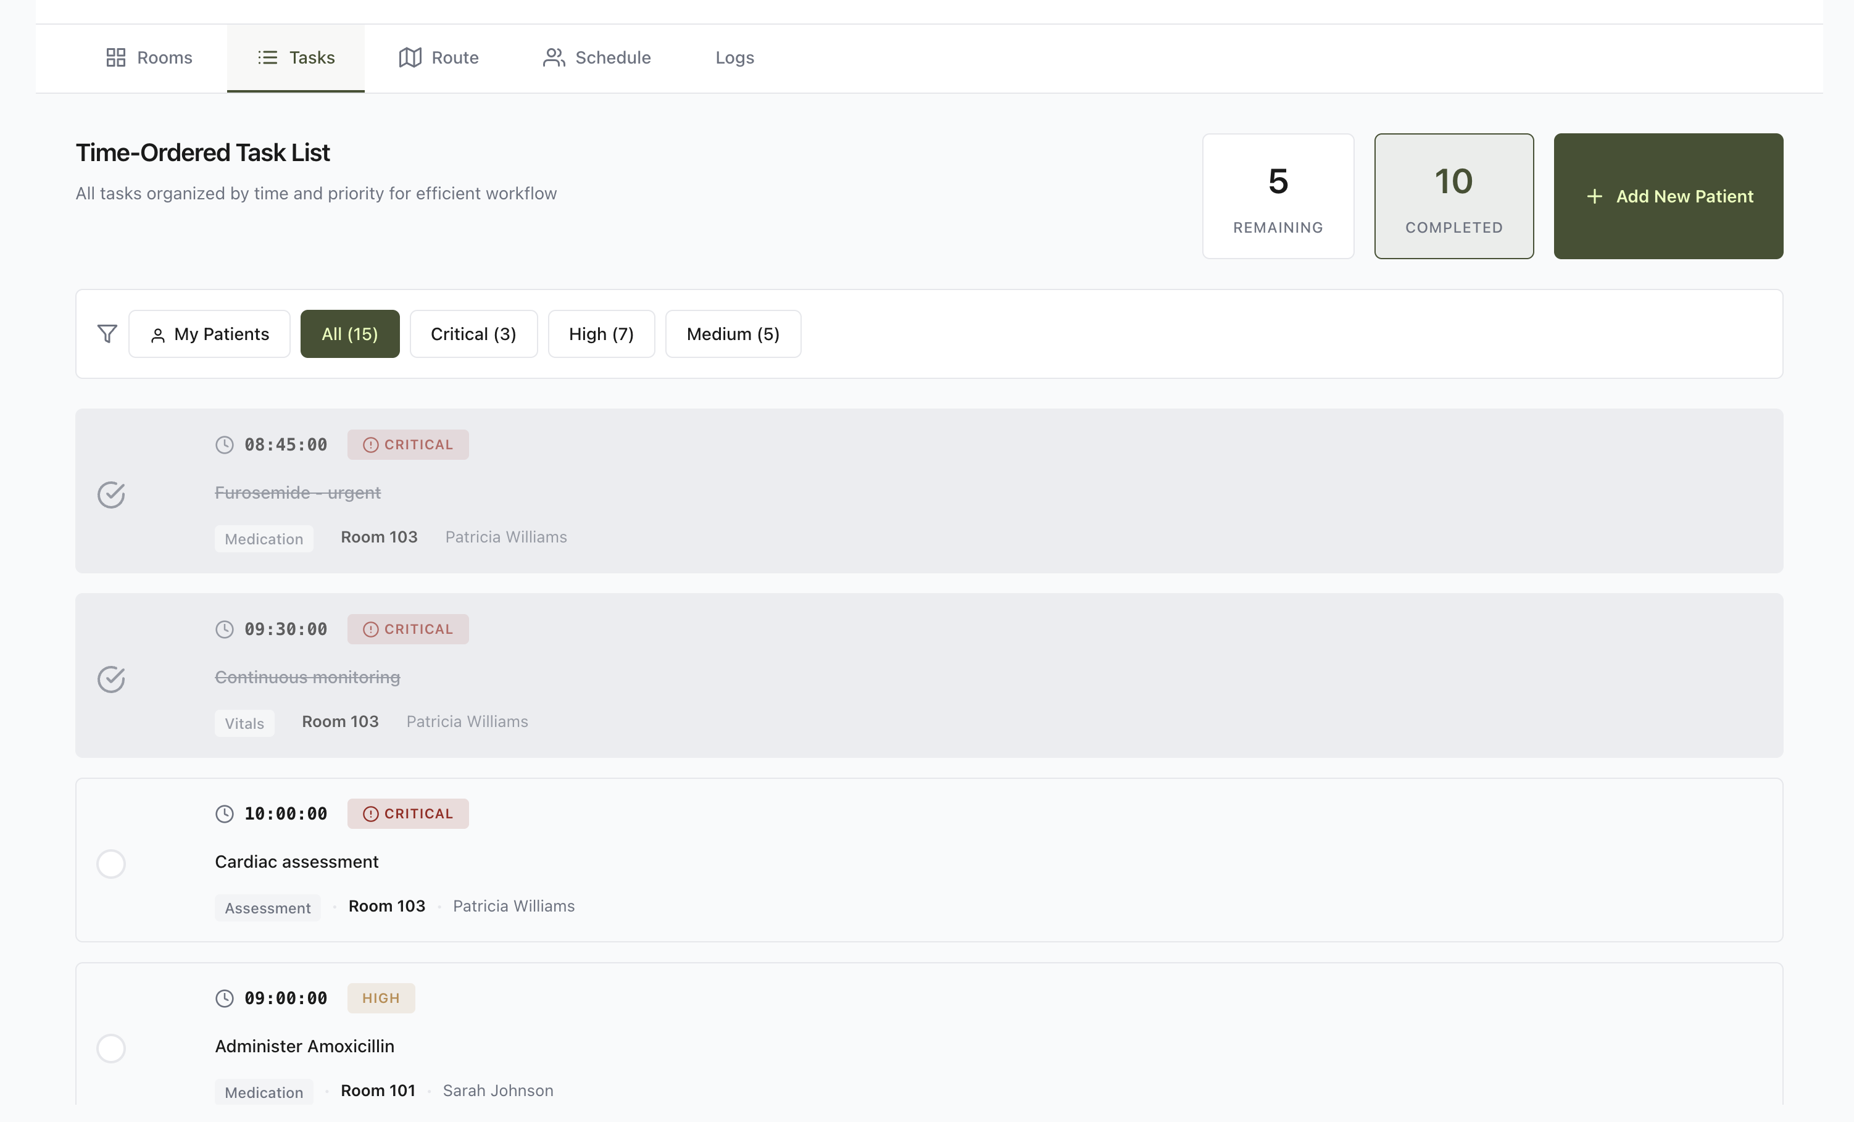Uncheck the Continuous monitoring task
The image size is (1854, 1122).
tap(111, 679)
